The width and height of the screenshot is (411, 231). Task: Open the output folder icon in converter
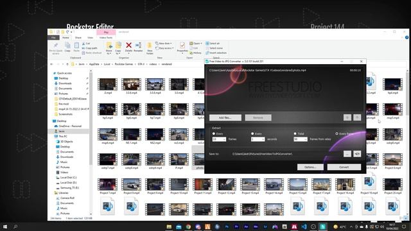pyautogui.click(x=357, y=154)
